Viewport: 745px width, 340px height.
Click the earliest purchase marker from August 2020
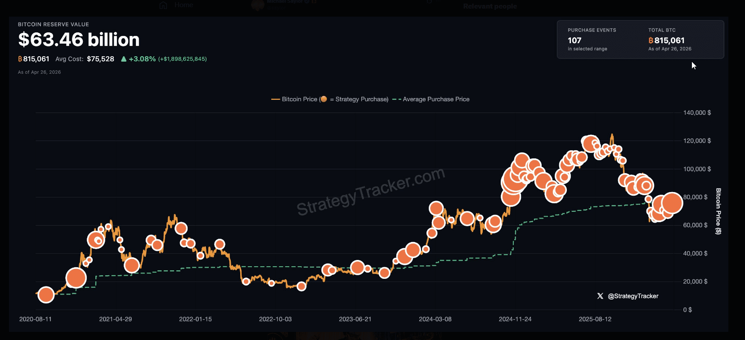(x=45, y=295)
